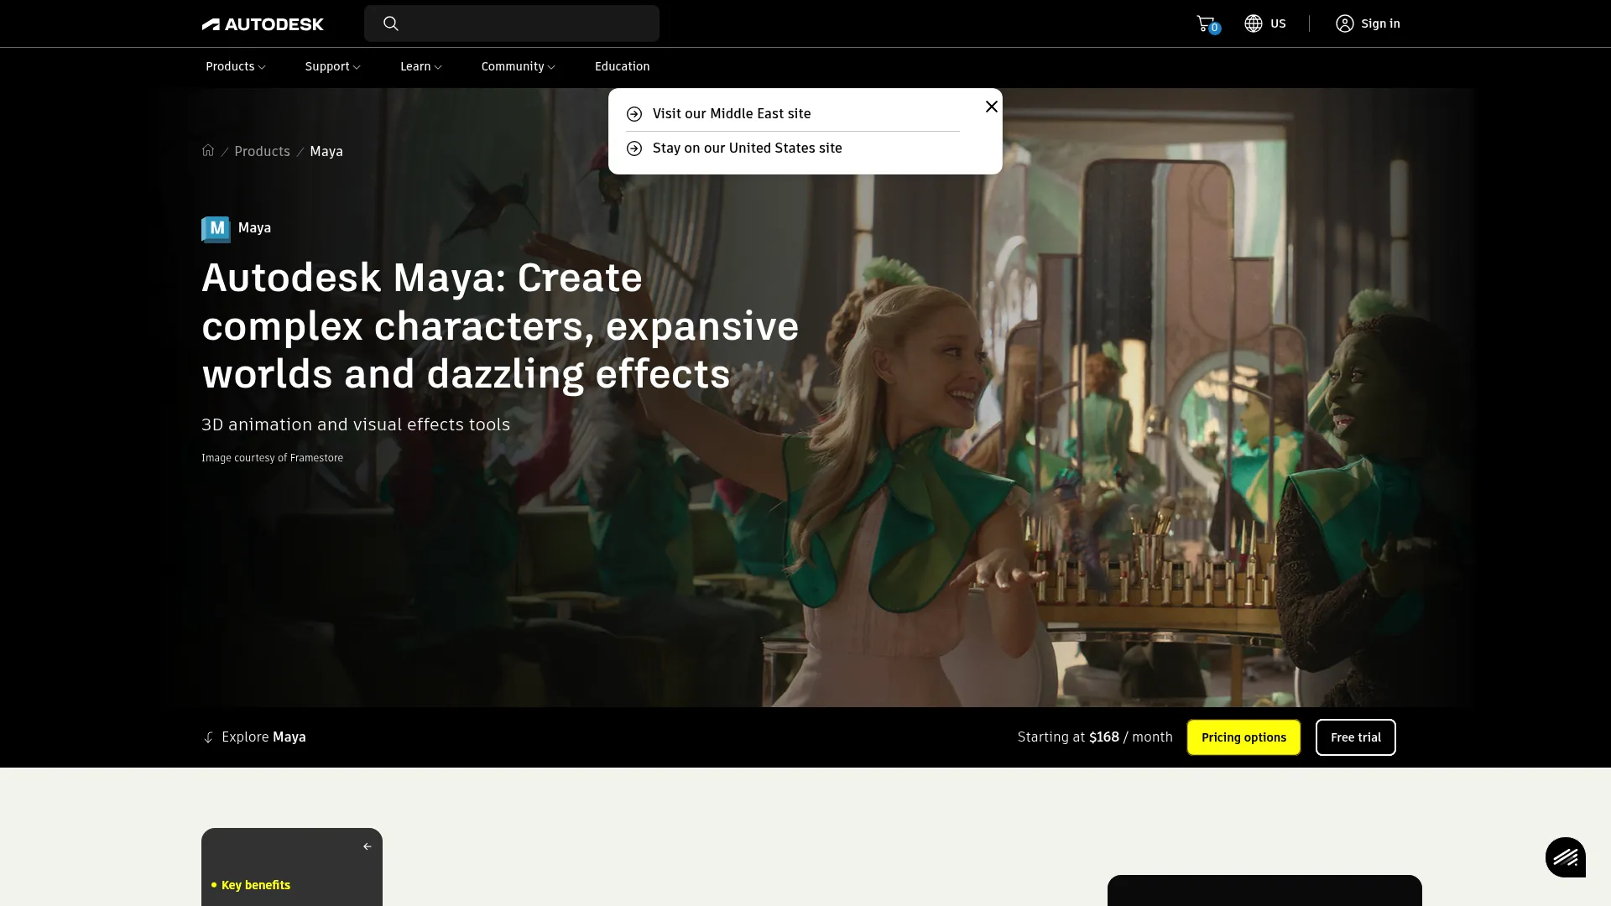Click the Maya breadcrumb text
Image resolution: width=1611 pixels, height=906 pixels.
pyautogui.click(x=326, y=151)
